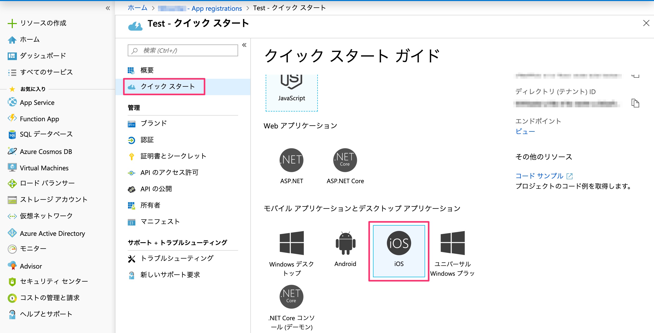Open Azure Active Directory from sidebar
This screenshot has height=333, width=654.
[x=52, y=233]
